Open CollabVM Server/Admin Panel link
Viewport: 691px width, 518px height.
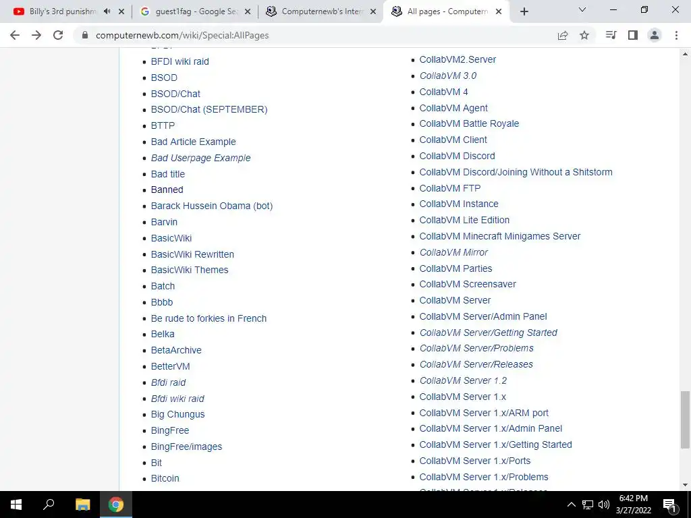[x=483, y=316]
